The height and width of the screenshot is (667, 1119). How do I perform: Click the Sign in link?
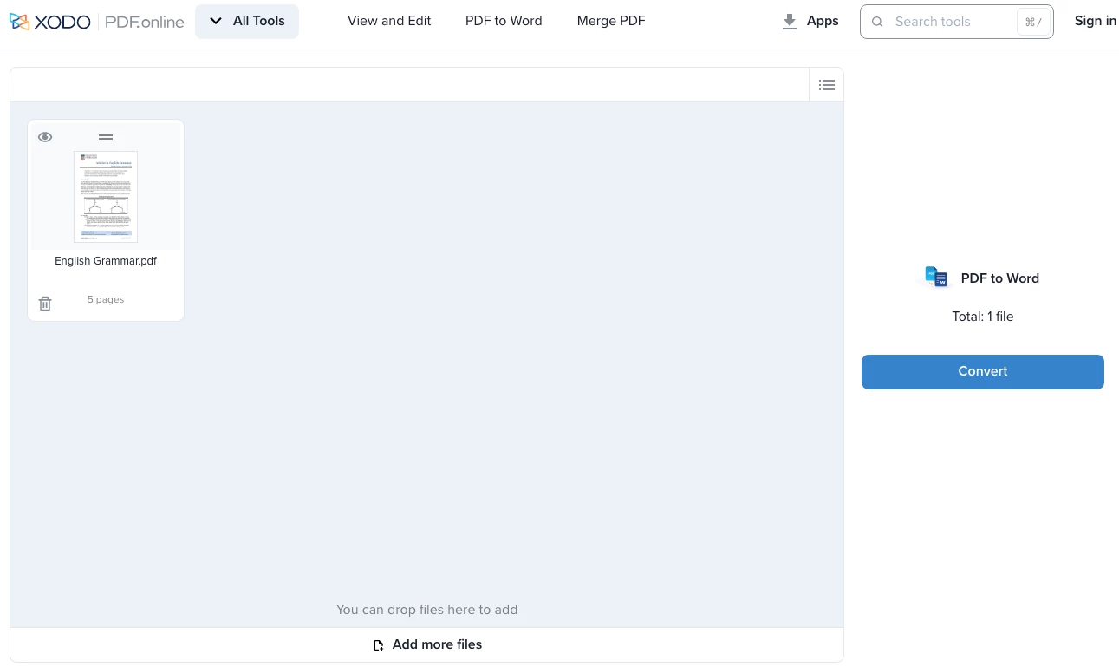point(1095,21)
